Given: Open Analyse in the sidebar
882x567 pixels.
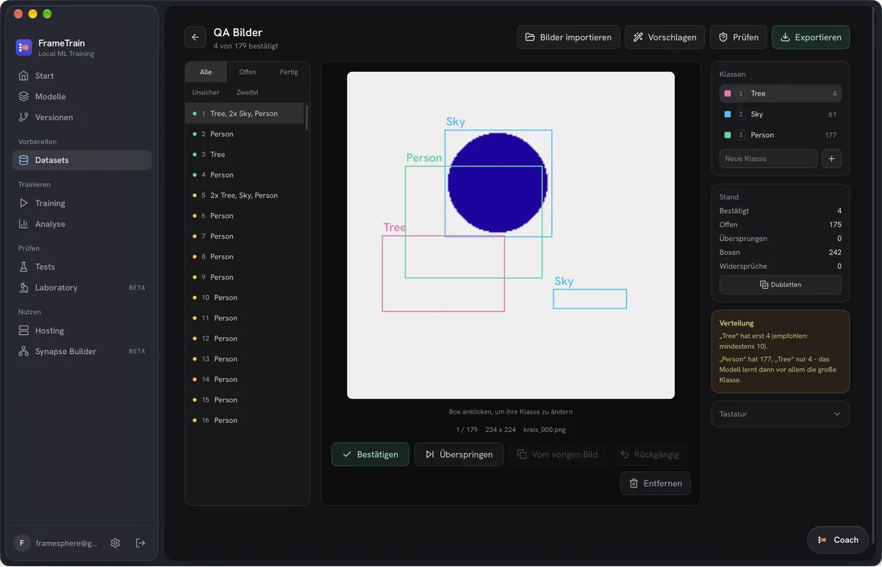Looking at the screenshot, I should coord(82,224).
